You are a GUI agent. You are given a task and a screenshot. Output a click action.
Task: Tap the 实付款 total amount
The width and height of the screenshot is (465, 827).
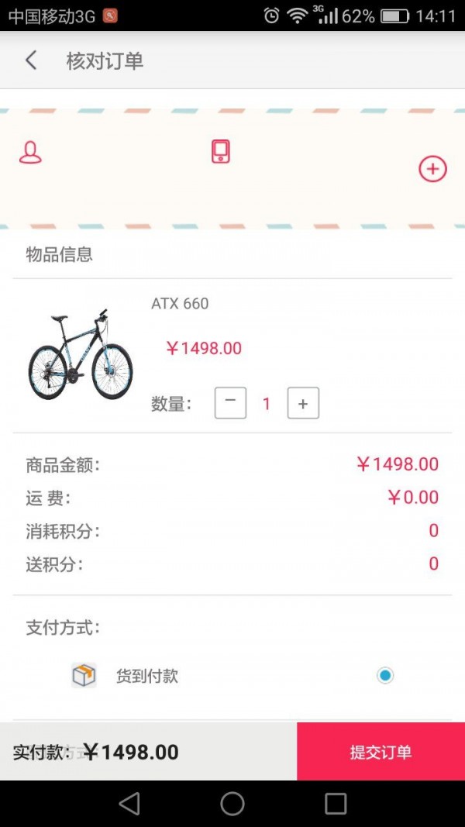click(x=130, y=752)
